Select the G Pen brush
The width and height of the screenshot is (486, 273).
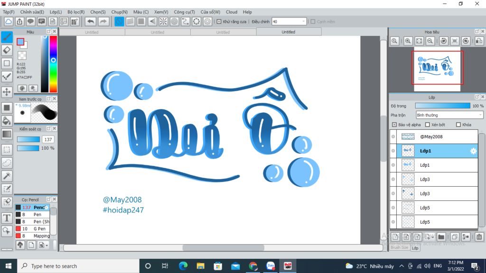[32, 229]
